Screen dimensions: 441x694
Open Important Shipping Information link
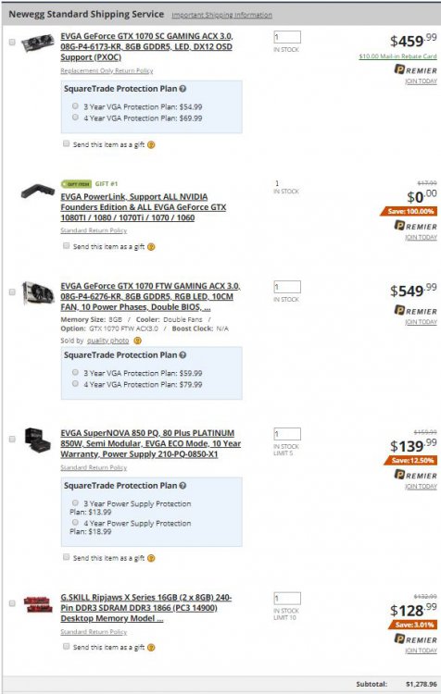click(x=222, y=15)
